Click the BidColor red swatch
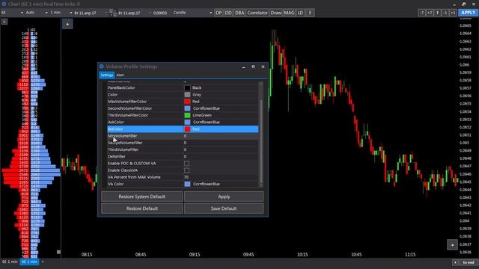479x269 pixels. [x=187, y=129]
